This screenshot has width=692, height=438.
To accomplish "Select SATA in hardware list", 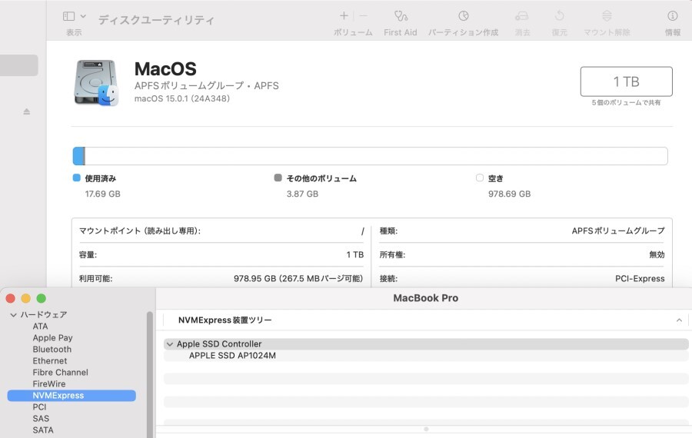I will [x=43, y=430].
